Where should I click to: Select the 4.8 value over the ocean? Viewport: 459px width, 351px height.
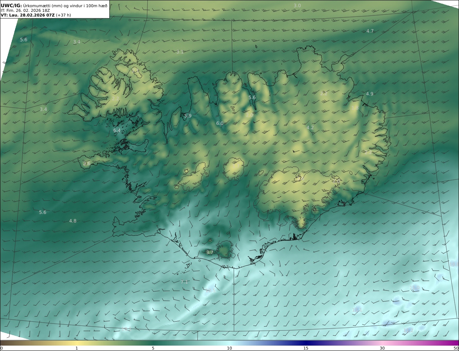(72, 221)
